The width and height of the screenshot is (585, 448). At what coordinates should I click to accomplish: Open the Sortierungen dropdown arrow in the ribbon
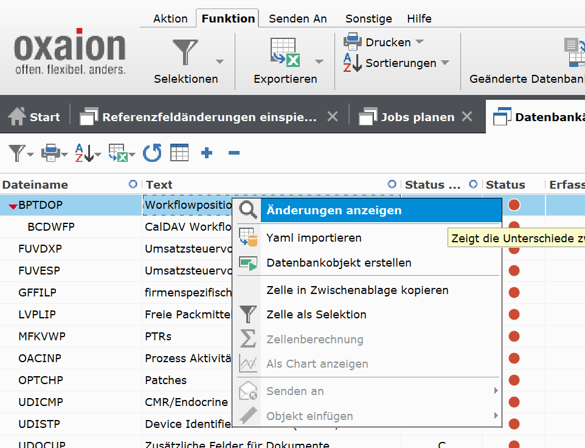445,63
